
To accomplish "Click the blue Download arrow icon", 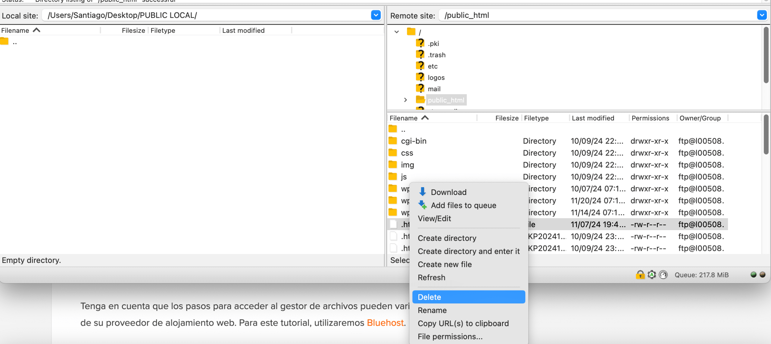I will [423, 192].
